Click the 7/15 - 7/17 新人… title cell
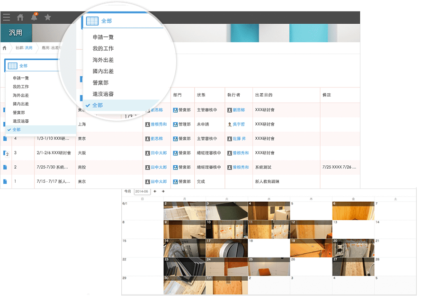Screen dimensions: 440x296 (x=54, y=181)
